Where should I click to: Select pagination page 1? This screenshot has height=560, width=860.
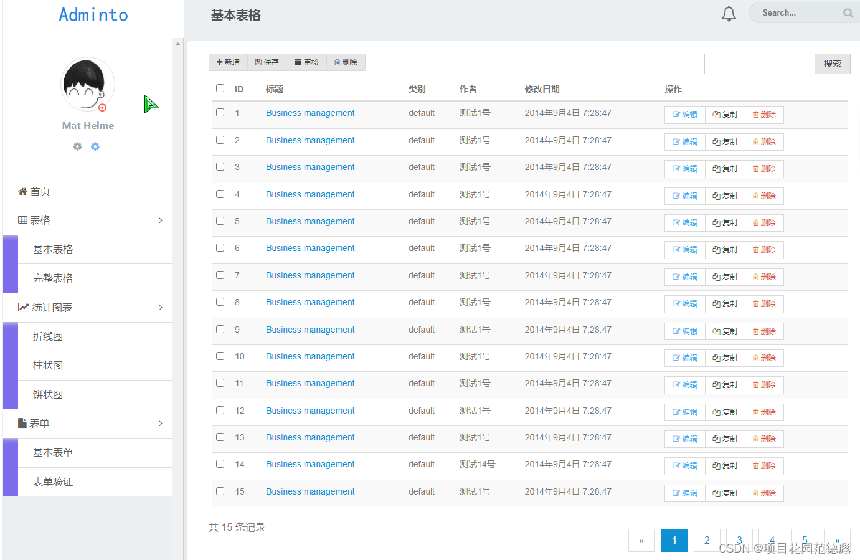(674, 540)
